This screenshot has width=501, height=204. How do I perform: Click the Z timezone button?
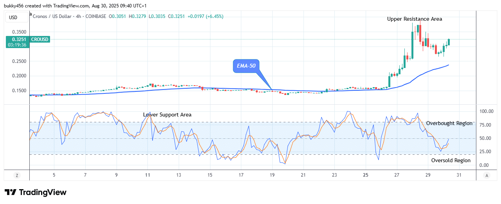(16, 175)
